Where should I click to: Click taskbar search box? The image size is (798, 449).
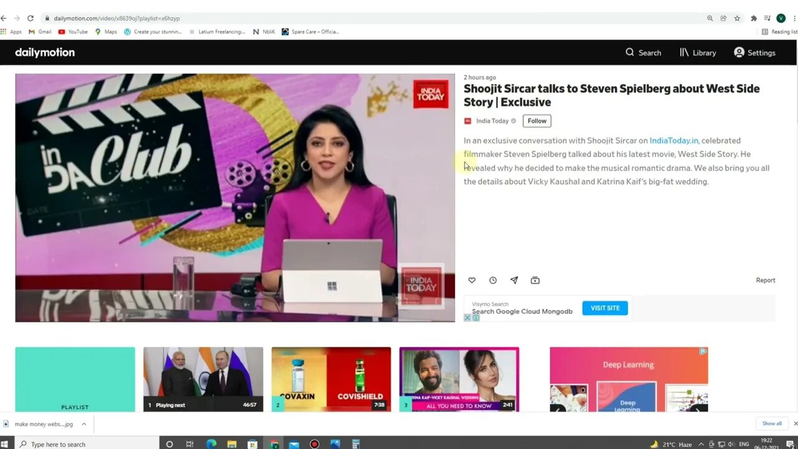point(86,444)
